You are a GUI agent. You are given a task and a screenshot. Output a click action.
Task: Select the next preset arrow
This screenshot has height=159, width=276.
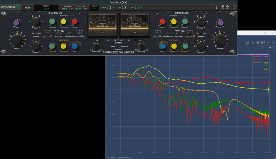tap(29, 8)
